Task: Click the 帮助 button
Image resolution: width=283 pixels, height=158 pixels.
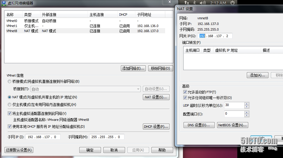Action: tap(162, 150)
